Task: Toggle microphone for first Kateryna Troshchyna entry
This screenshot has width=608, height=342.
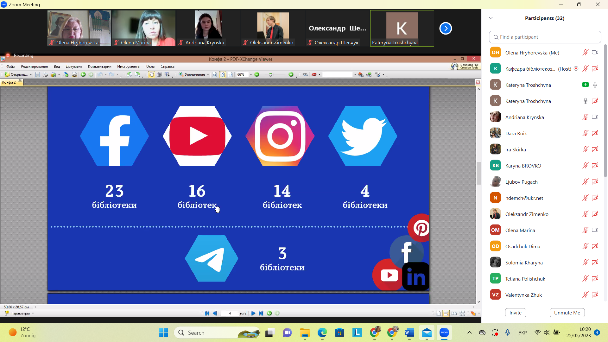Action: (595, 85)
